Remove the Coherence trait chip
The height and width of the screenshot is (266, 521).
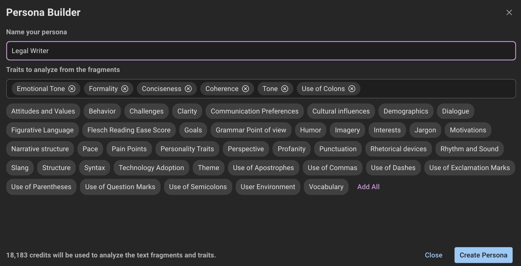click(245, 89)
